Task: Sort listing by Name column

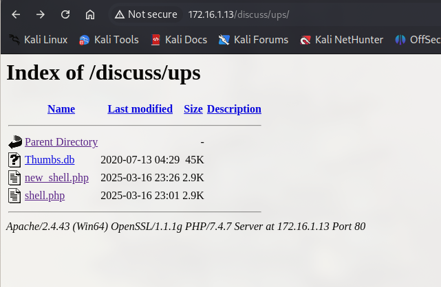Action: click(61, 108)
